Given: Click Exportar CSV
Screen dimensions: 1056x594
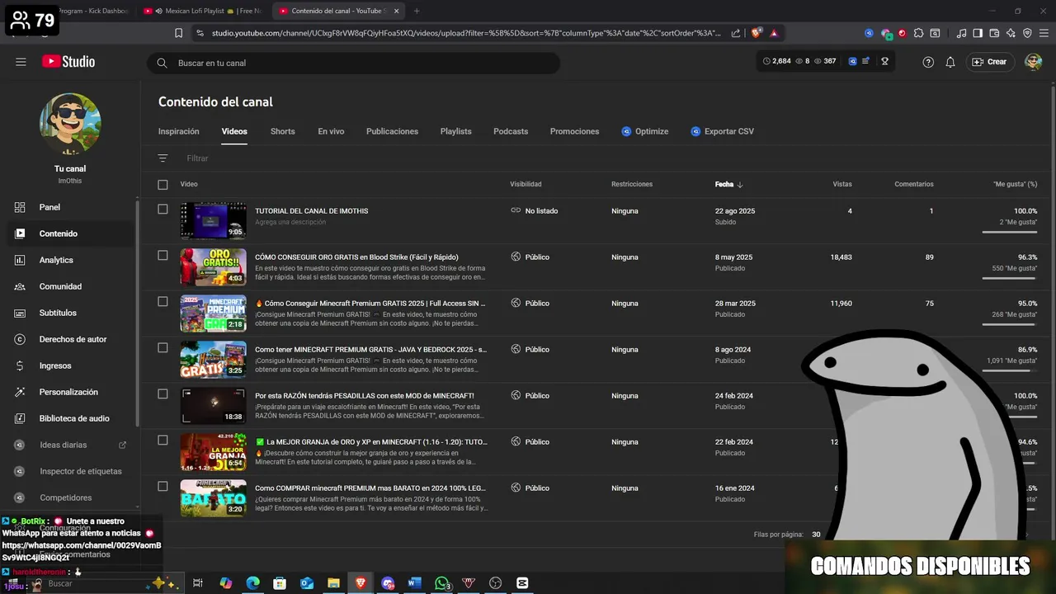Looking at the screenshot, I should [x=722, y=131].
